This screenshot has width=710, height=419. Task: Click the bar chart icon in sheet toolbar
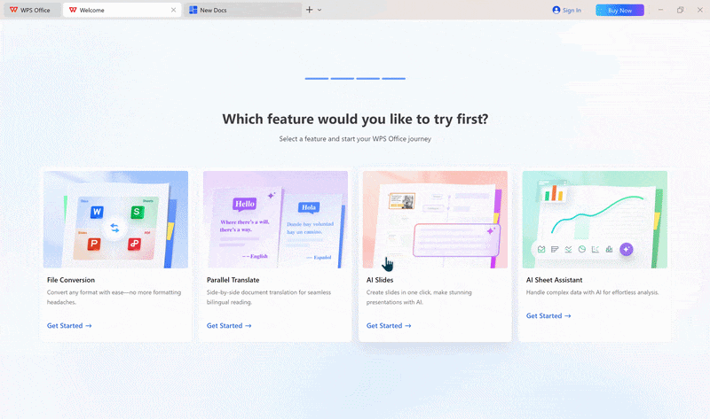point(609,249)
